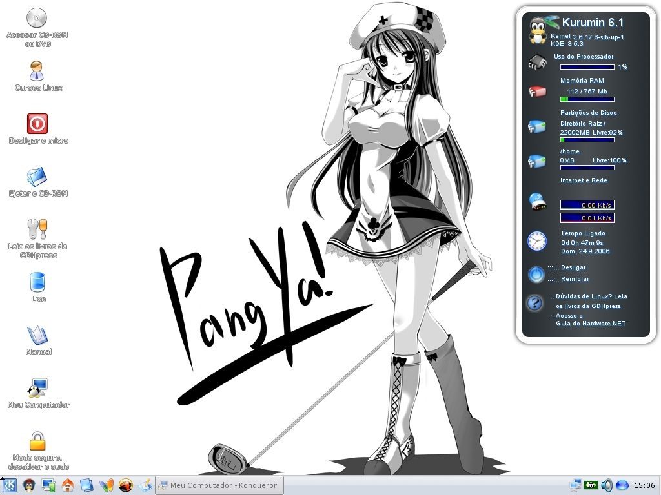Viewport: 661px width, 495px height.
Task: Click the Dom, 24.9.2006 date text
Action: pos(585,251)
